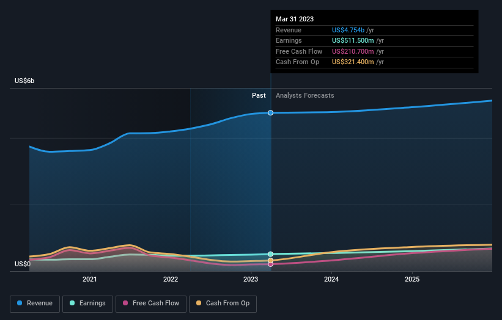The width and height of the screenshot is (502, 320).
Task: Toggle the Cash From Op legend series
Action: pyautogui.click(x=223, y=304)
